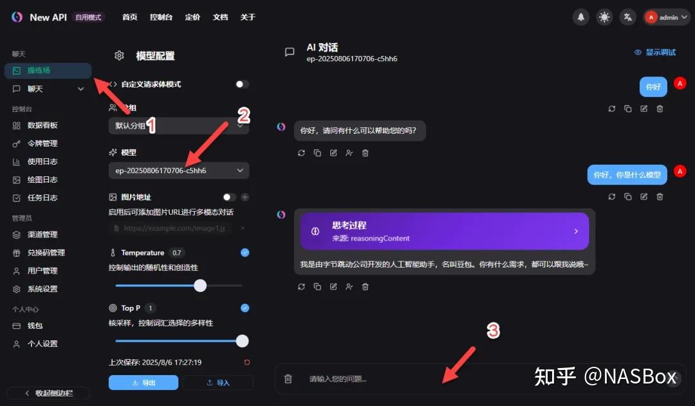Click the Top P slider handle
Image resolution: width=695 pixels, height=406 pixels.
242,341
